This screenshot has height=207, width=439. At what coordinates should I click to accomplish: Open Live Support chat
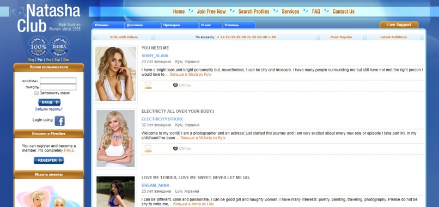[x=399, y=25]
